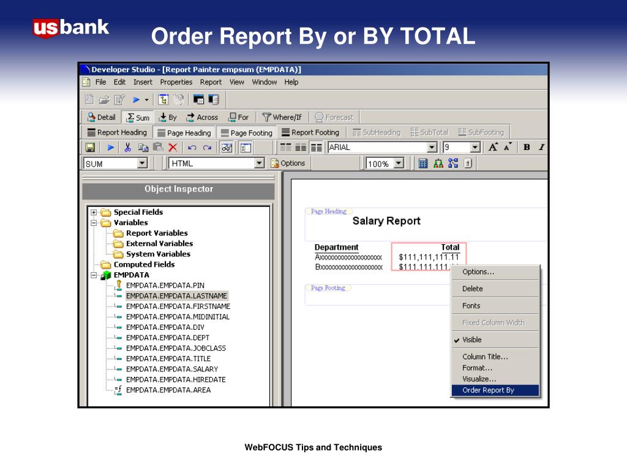Image resolution: width=627 pixels, height=470 pixels.
Task: Run the report with second blue arrow
Action: (x=111, y=147)
